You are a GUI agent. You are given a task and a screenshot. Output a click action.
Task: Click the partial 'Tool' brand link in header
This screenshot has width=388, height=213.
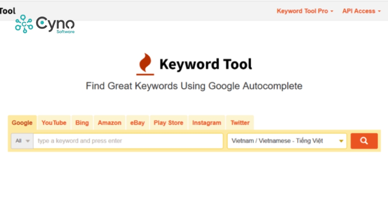tap(7, 11)
